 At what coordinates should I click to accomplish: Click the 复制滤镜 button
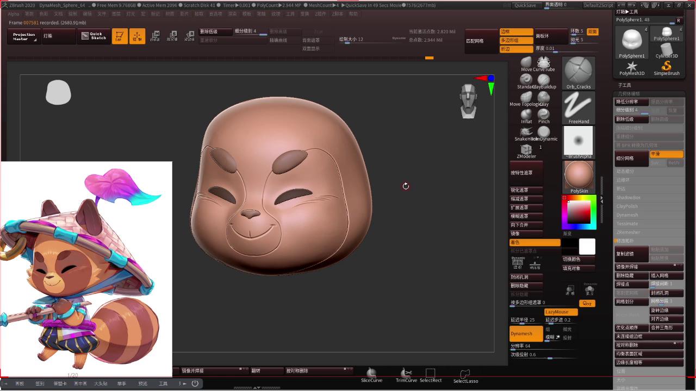632,254
